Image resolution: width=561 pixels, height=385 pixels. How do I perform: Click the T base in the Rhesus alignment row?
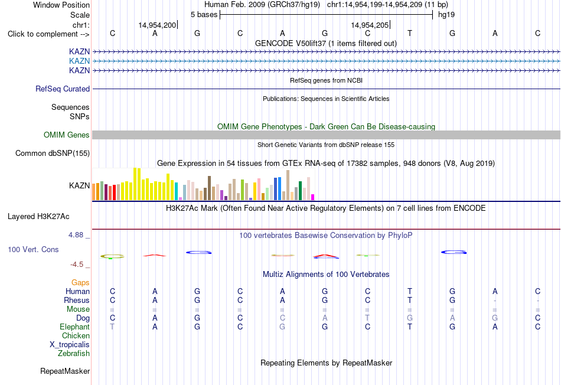point(410,300)
